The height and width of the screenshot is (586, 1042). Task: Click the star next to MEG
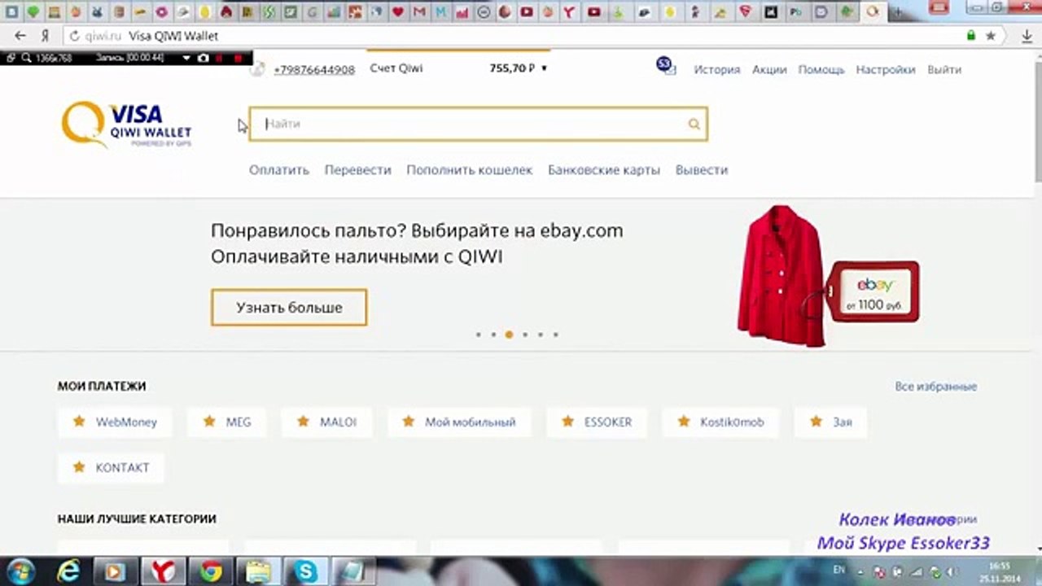[209, 422]
